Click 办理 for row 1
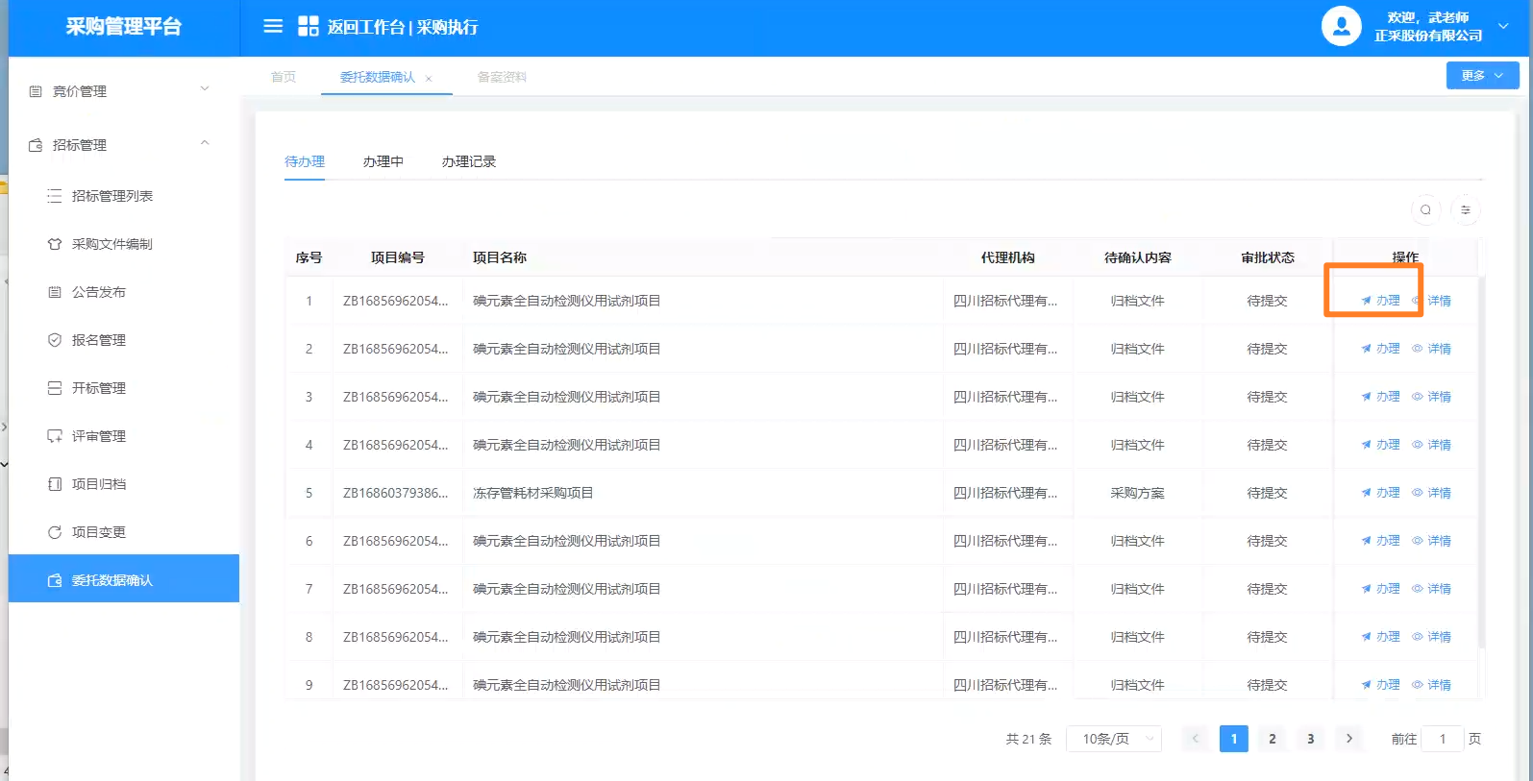1533x781 pixels. tap(1380, 301)
